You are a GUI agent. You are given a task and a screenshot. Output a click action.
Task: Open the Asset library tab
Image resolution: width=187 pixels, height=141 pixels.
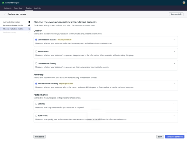click(19, 8)
